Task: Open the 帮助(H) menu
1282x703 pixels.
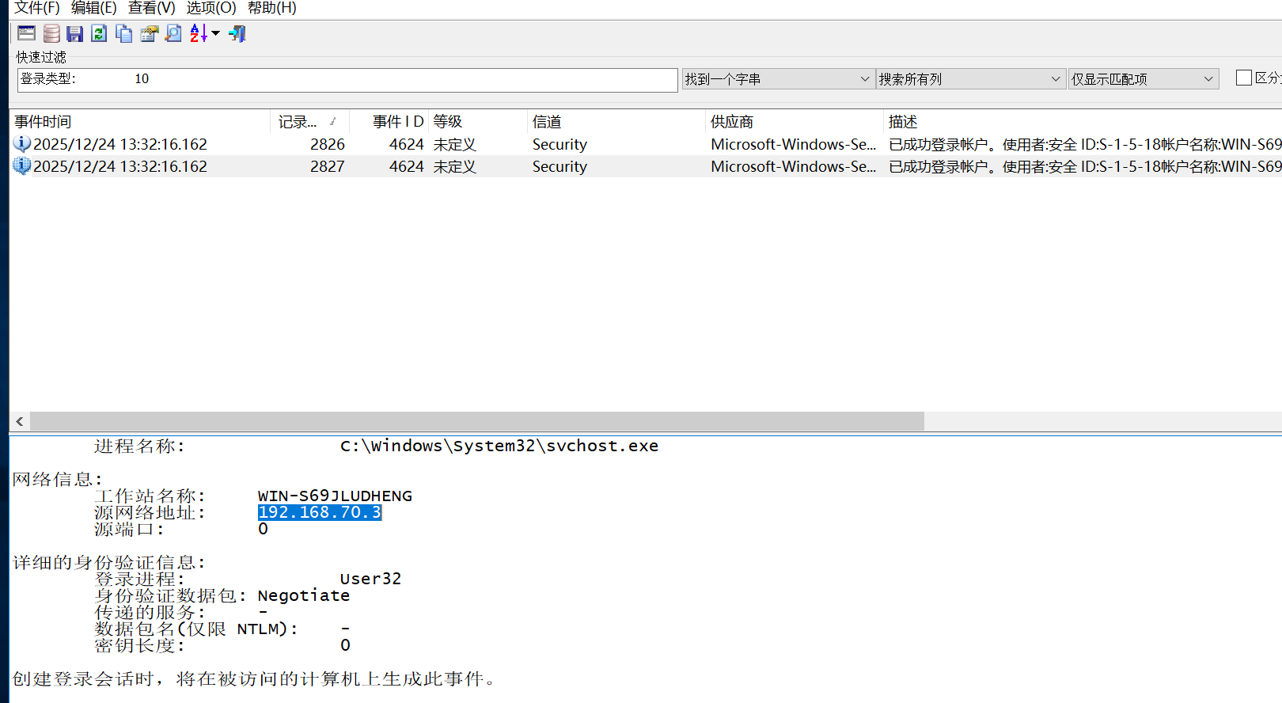Action: [x=271, y=8]
